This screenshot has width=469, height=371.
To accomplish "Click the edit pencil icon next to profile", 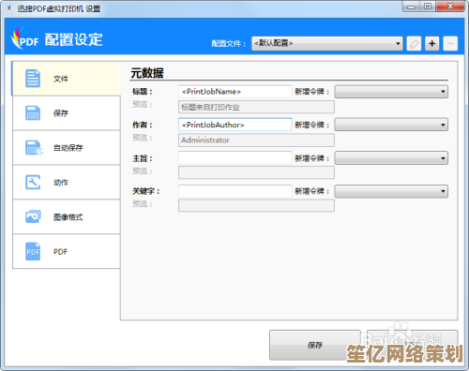I will [414, 43].
